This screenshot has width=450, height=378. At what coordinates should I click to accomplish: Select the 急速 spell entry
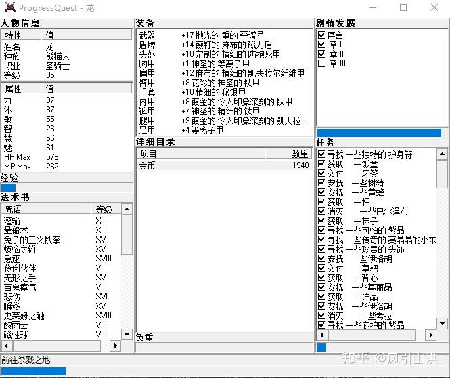(x=12, y=259)
